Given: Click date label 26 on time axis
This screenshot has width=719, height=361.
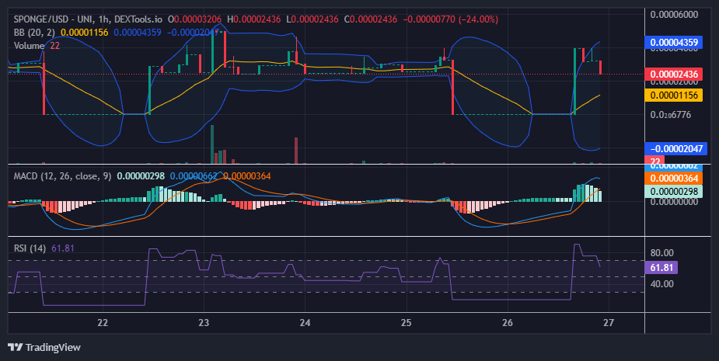Looking at the screenshot, I should tap(507, 322).
